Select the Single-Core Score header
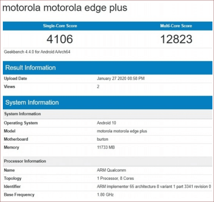The width and height of the screenshot is (214, 202). click(60, 26)
